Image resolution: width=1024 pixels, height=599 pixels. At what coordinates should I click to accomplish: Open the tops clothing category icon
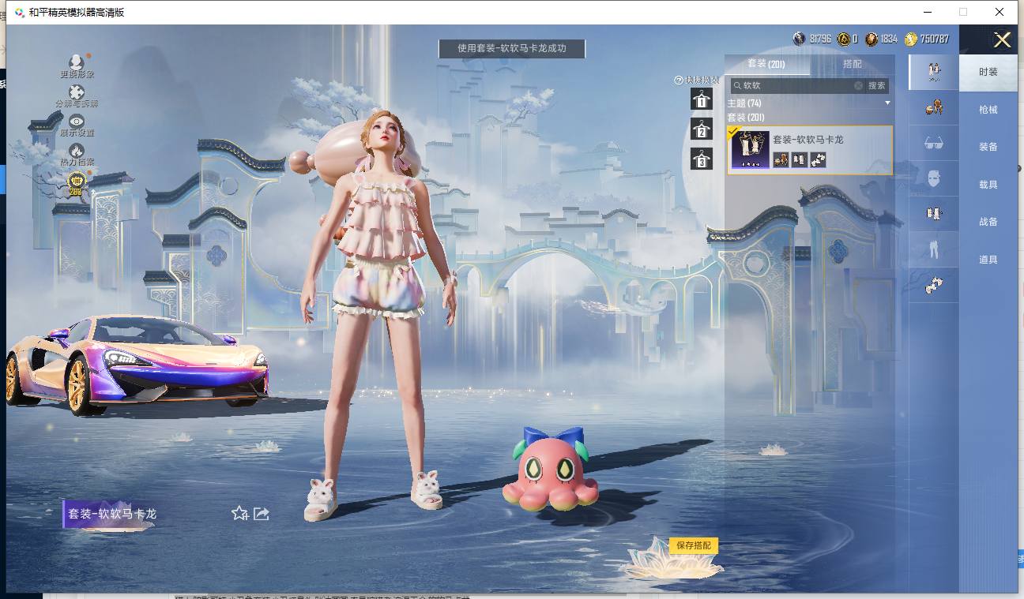(x=933, y=215)
